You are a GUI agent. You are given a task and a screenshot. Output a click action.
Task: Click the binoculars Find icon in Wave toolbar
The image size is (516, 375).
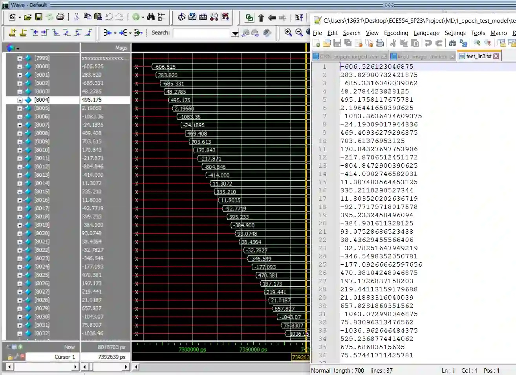[151, 17]
